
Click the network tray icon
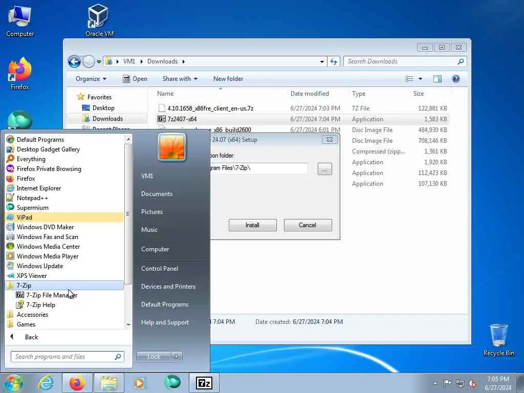(x=460, y=383)
